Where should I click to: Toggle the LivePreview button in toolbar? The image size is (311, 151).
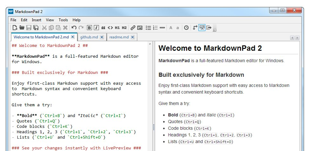[202, 28]
